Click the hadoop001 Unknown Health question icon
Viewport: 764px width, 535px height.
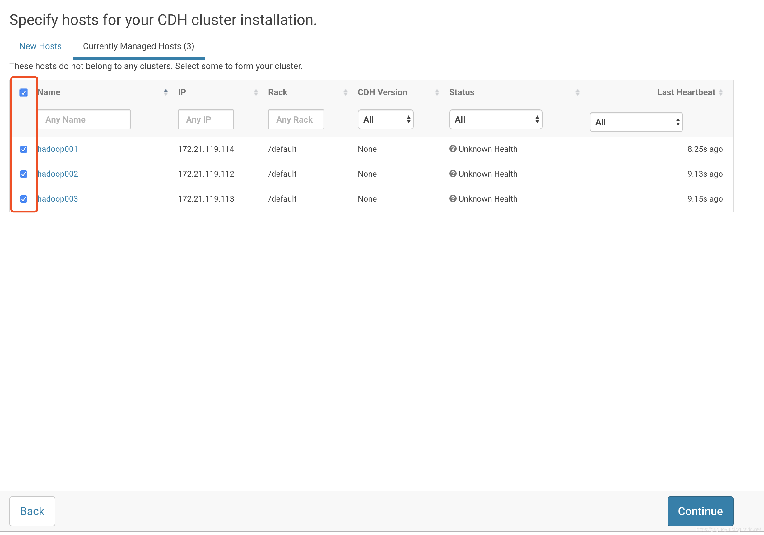(453, 149)
